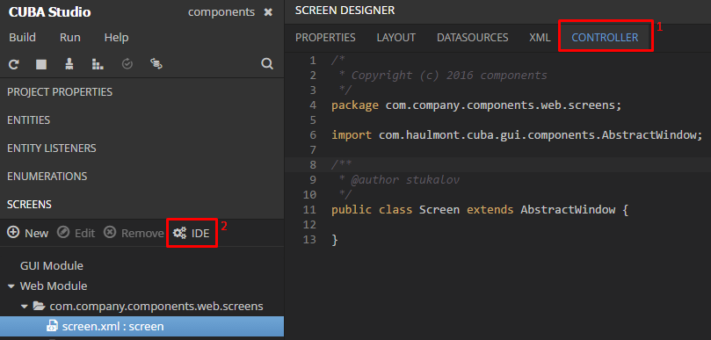Click line number 13 in the gutter
The height and width of the screenshot is (340, 711).
tap(309, 239)
